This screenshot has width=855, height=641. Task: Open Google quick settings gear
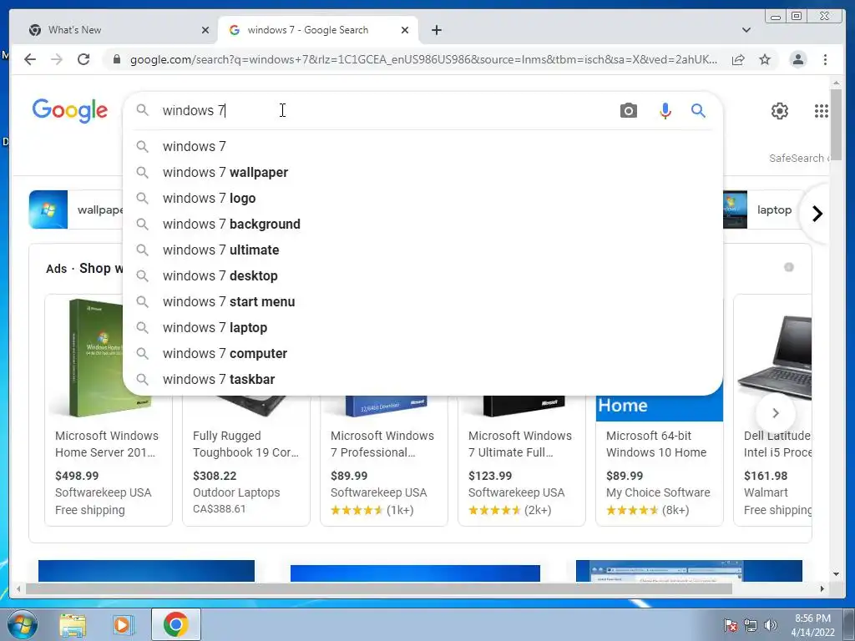pyautogui.click(x=780, y=111)
